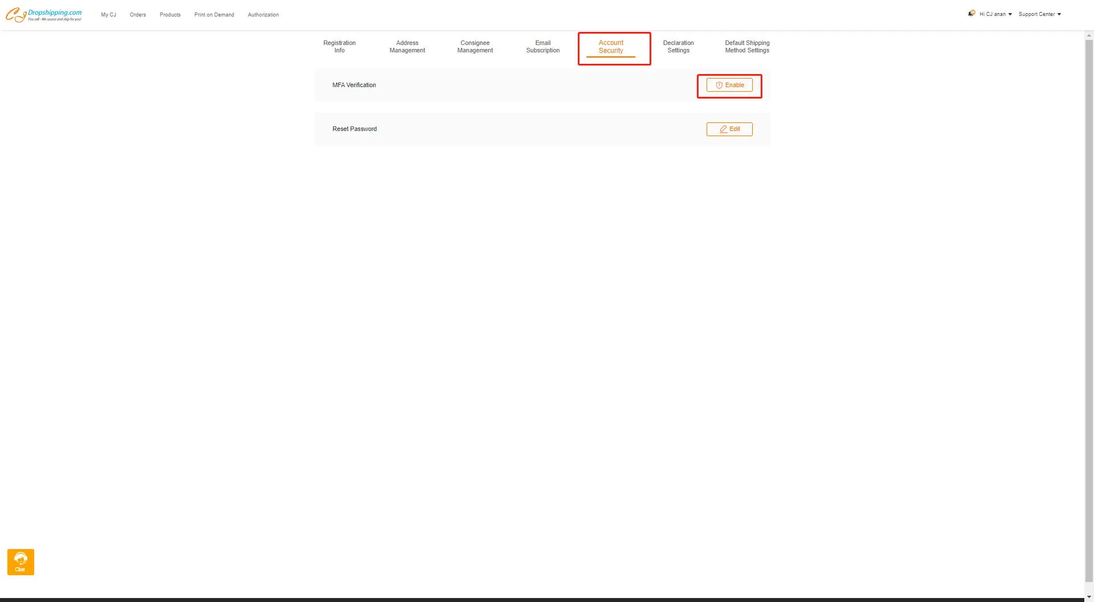Image resolution: width=1094 pixels, height=602 pixels.
Task: Open the My CJ menu
Action: 108,15
